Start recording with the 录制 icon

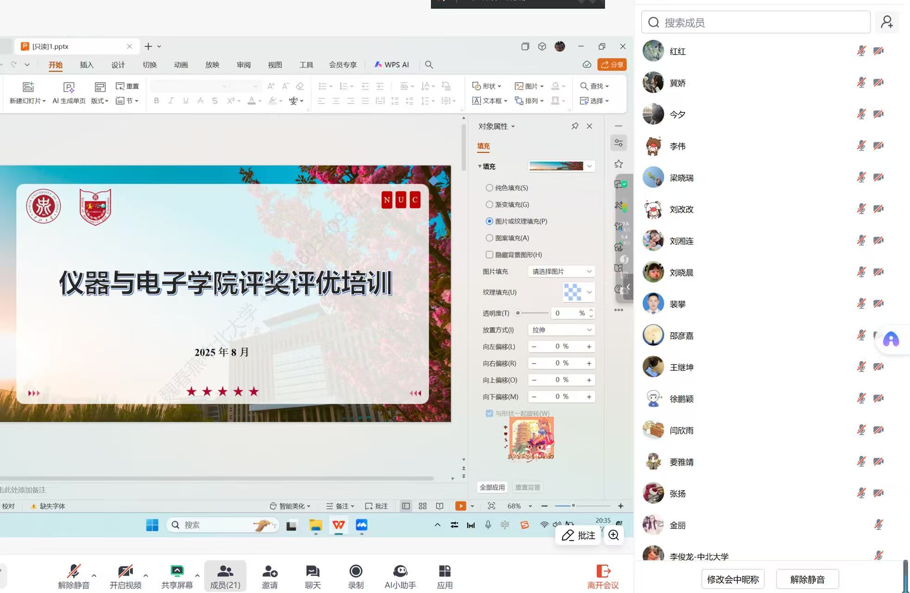click(x=356, y=571)
